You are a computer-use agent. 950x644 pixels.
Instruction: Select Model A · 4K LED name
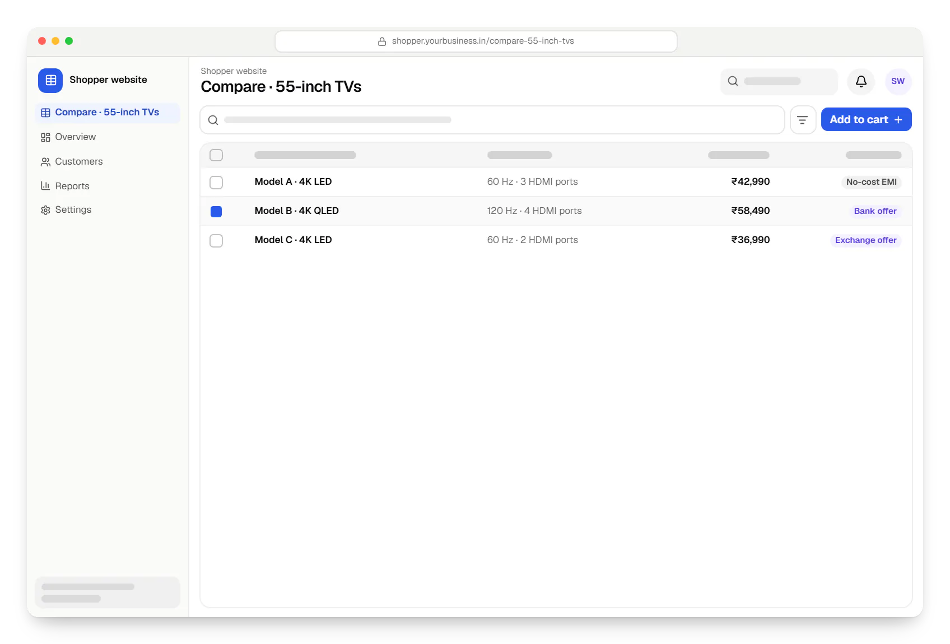(x=293, y=182)
